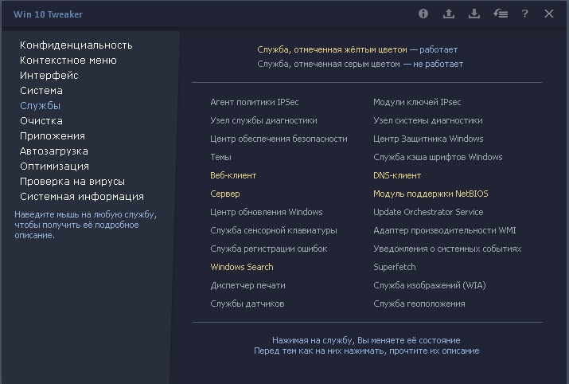This screenshot has height=384, width=569.
Task: Go to Системная информация section
Action: coord(82,197)
